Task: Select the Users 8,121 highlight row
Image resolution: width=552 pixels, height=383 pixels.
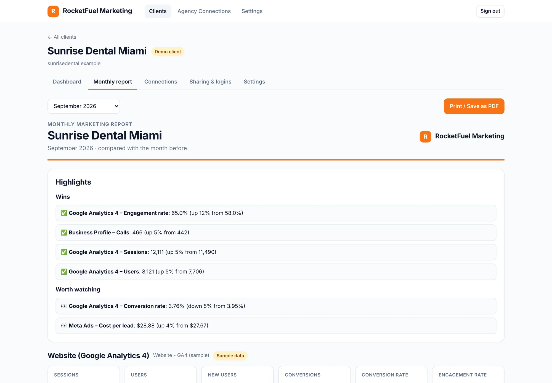Action: 276,272
